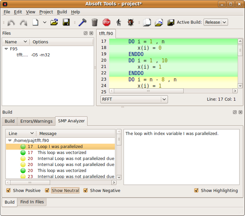This screenshot has width=245, height=216.
Task: Click the save project disk icon
Action: 171,22
